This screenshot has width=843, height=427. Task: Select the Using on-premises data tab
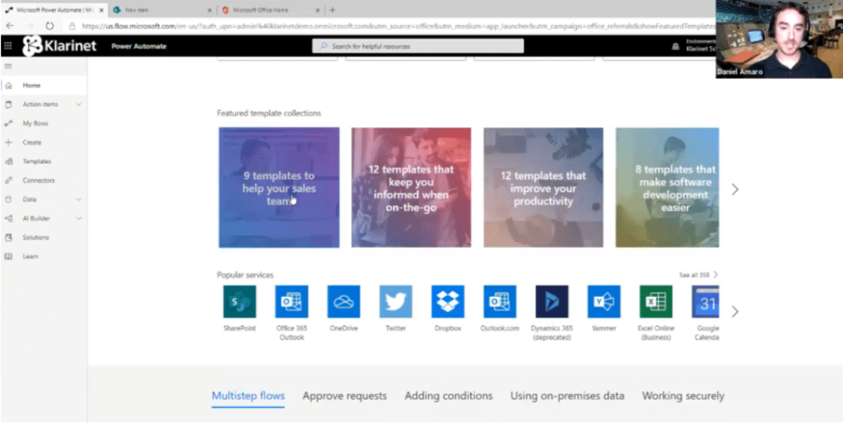(567, 396)
